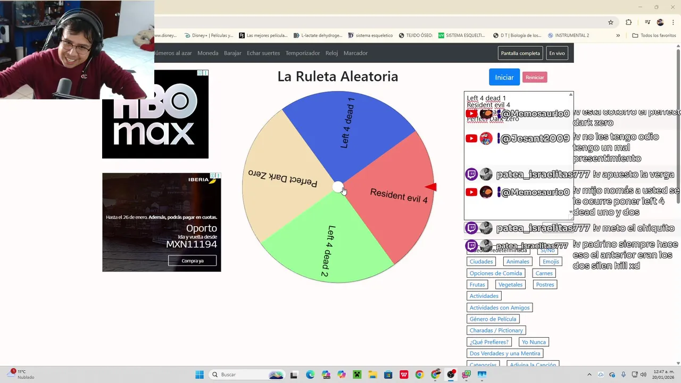Open the INSTRUMENTAL 2 bookmark
The width and height of the screenshot is (681, 383).
[568, 36]
